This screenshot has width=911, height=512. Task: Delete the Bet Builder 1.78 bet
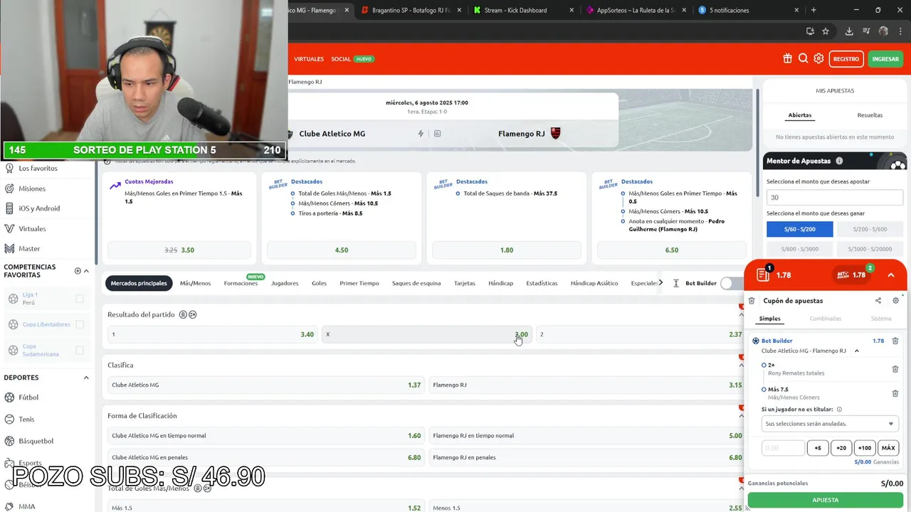pyautogui.click(x=895, y=341)
